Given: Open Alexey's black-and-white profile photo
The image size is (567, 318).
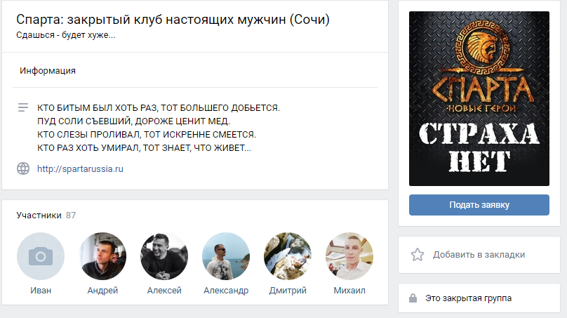Looking at the screenshot, I should tap(164, 256).
